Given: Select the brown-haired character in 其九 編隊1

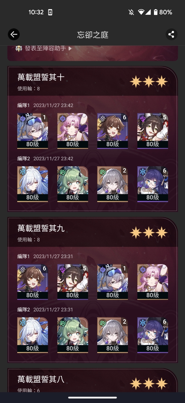Looking at the screenshot, I should tap(33, 282).
